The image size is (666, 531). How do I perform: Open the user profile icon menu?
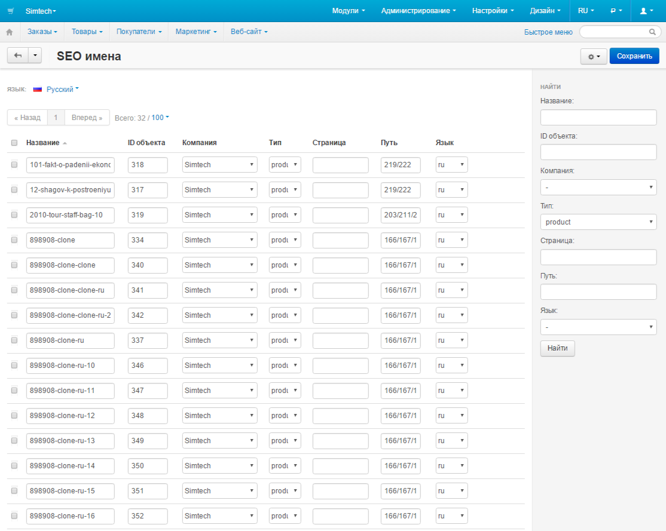click(x=646, y=11)
